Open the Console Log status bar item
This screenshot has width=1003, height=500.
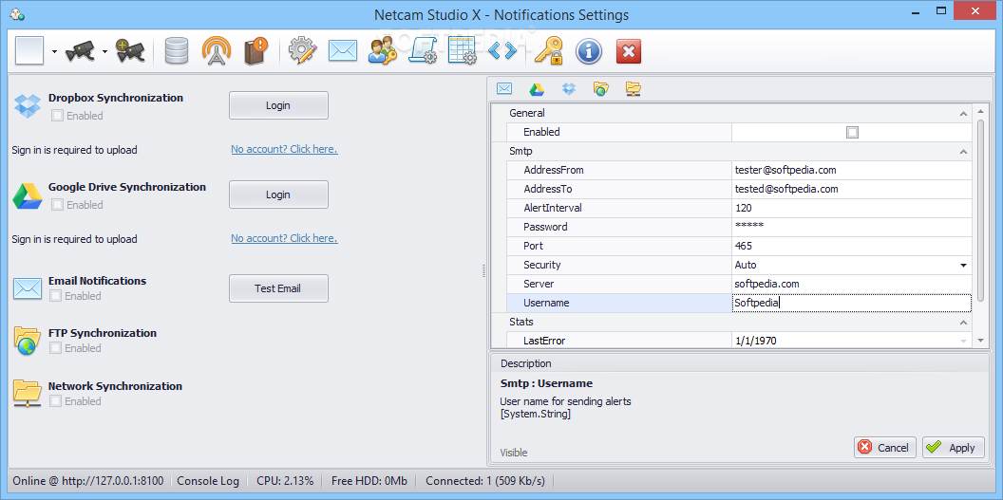tap(208, 481)
